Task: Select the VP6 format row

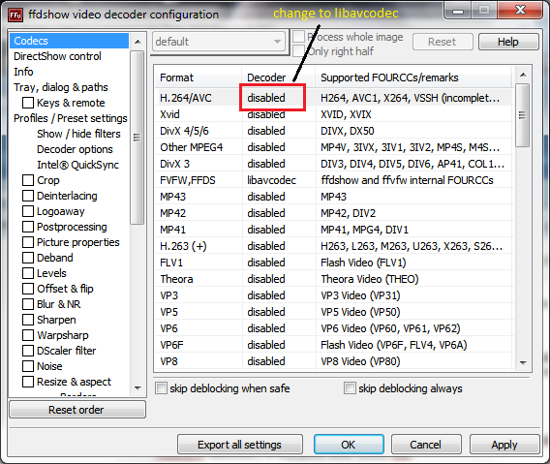Action: tap(333, 328)
